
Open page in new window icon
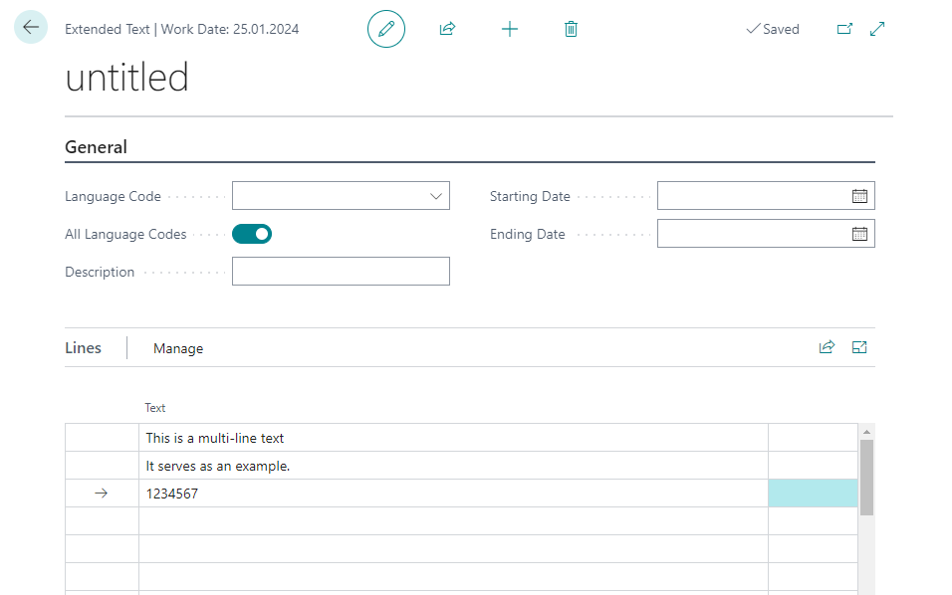(x=844, y=29)
